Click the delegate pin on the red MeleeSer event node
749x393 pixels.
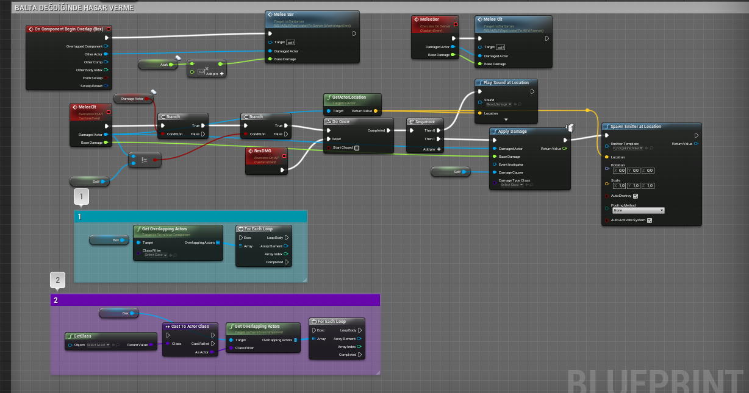(455, 24)
